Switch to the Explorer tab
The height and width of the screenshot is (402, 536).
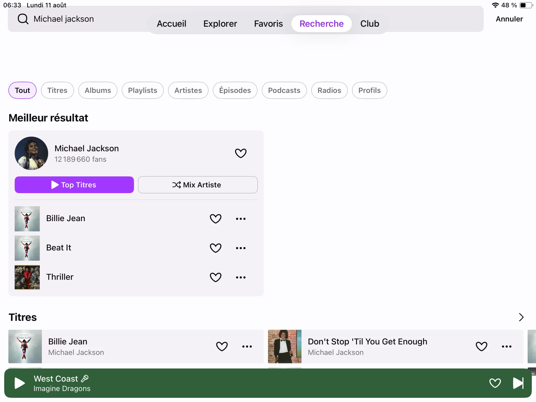click(x=220, y=24)
